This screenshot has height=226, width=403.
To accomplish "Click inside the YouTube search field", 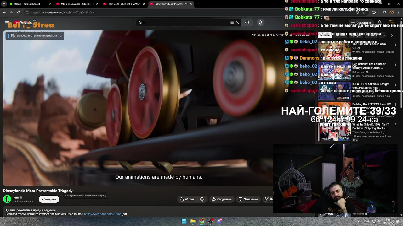I will click(183, 23).
